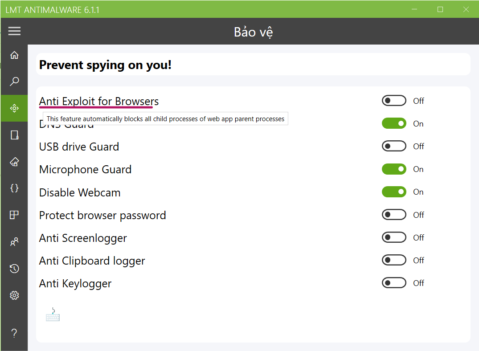Enable Anti Exploit for Browsers toggle

(x=394, y=101)
